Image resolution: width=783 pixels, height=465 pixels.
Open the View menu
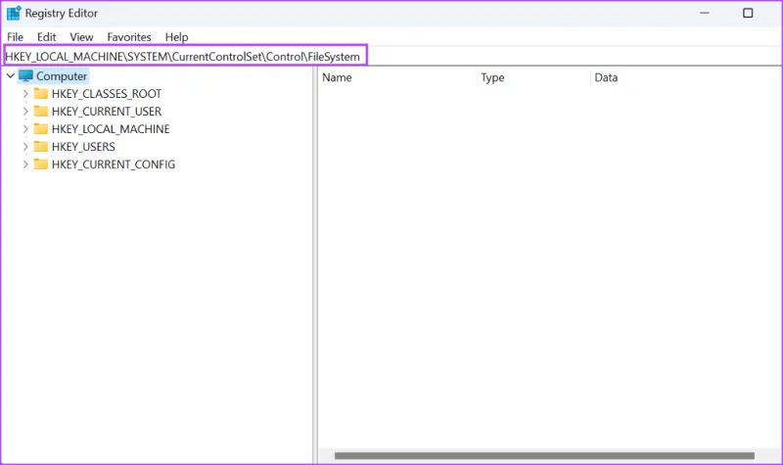[81, 37]
